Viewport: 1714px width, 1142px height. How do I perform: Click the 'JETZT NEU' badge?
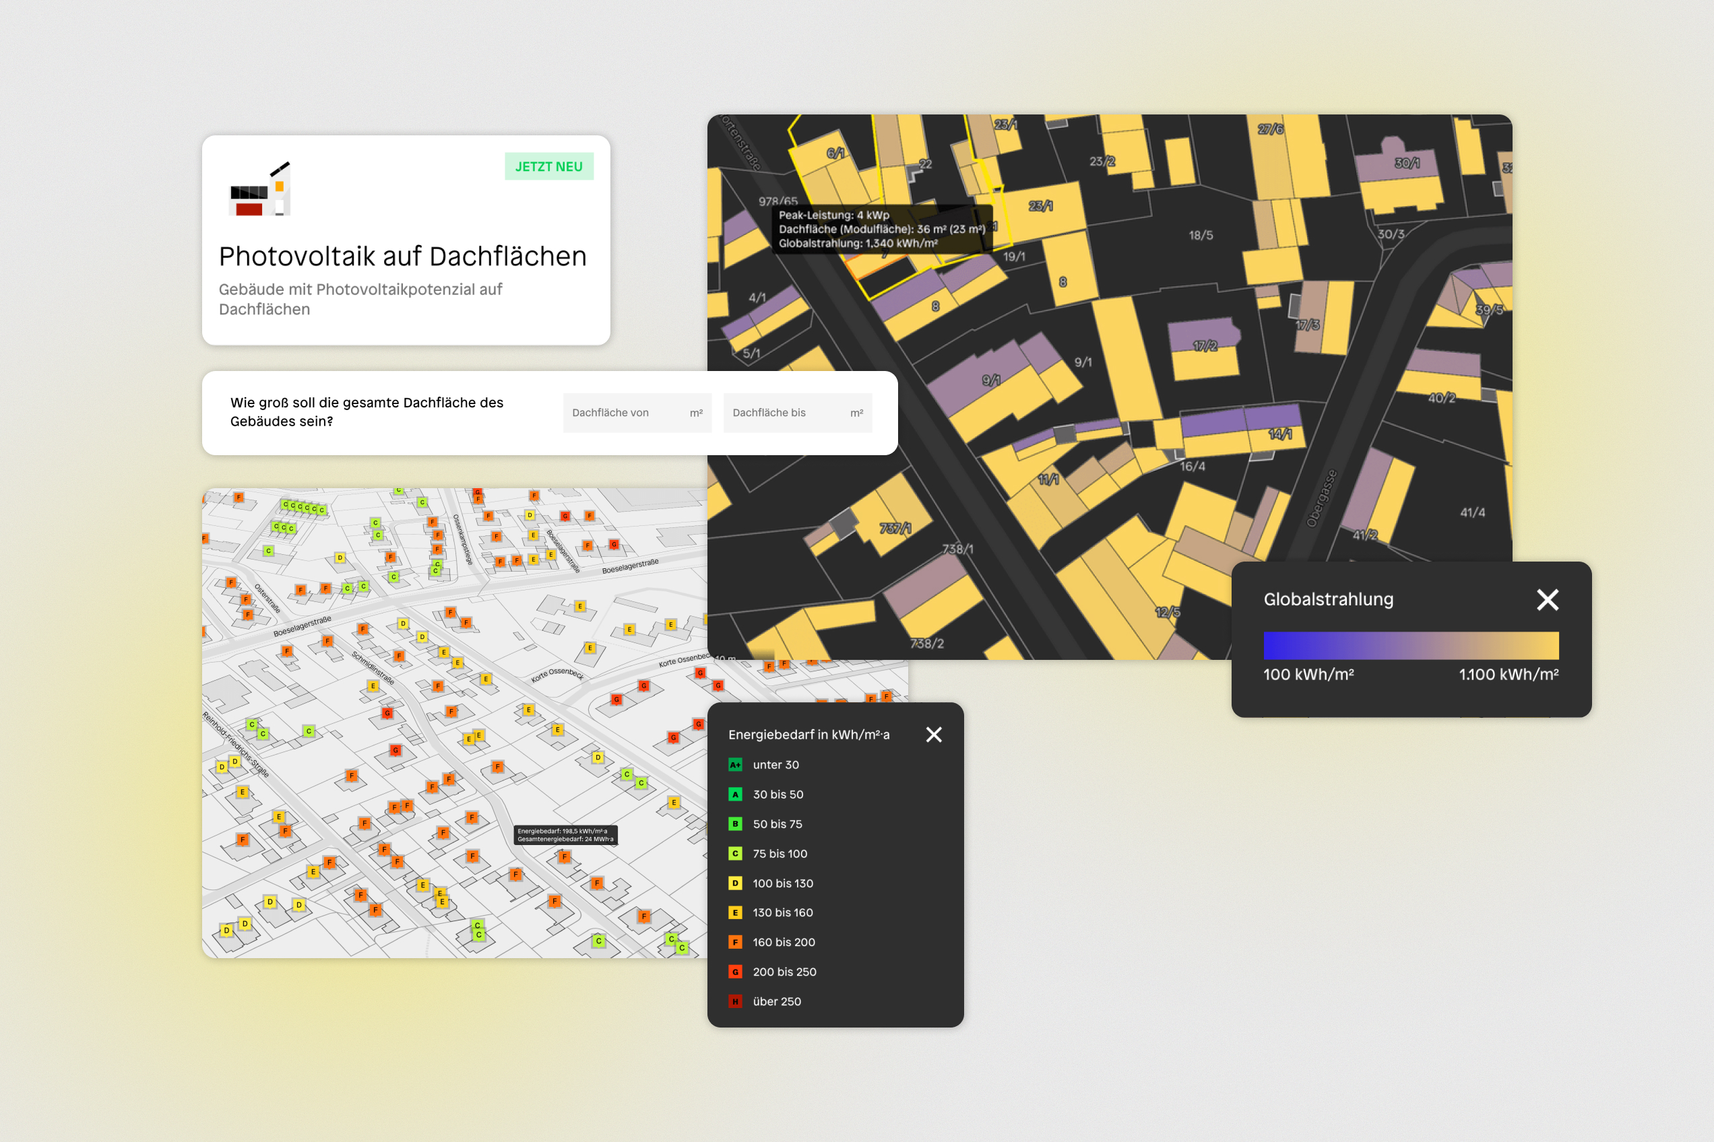[548, 167]
